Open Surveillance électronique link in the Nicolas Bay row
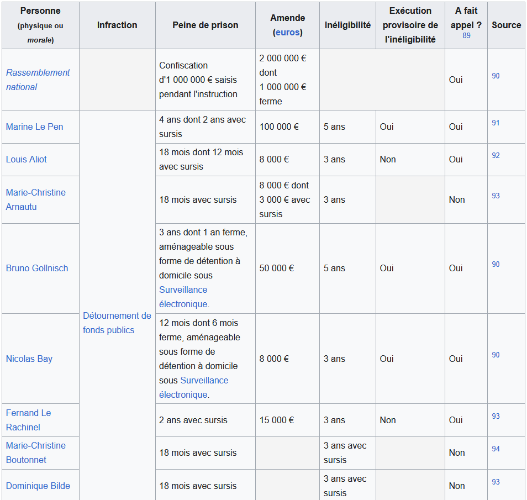 point(193,387)
